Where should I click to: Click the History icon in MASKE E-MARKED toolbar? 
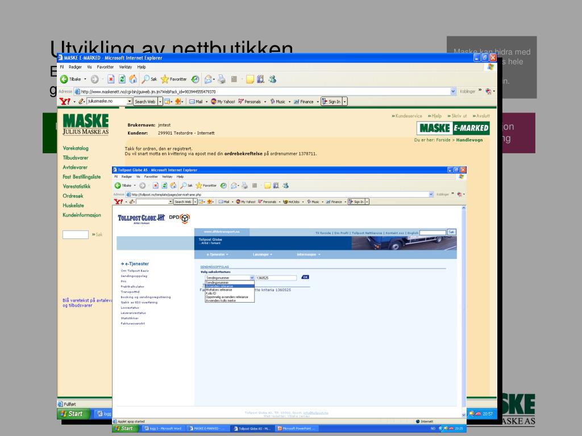pyautogui.click(x=196, y=79)
